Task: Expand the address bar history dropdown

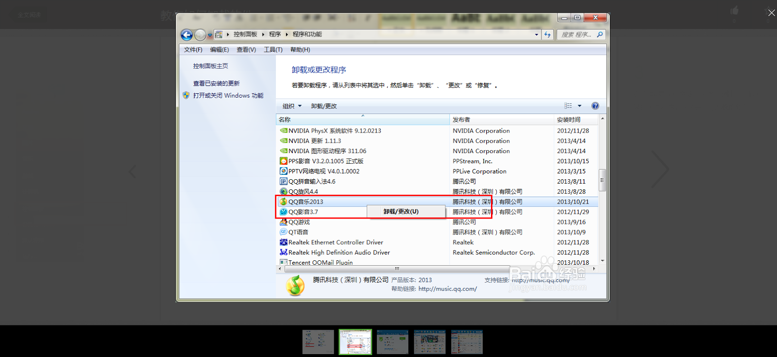Action: click(536, 34)
